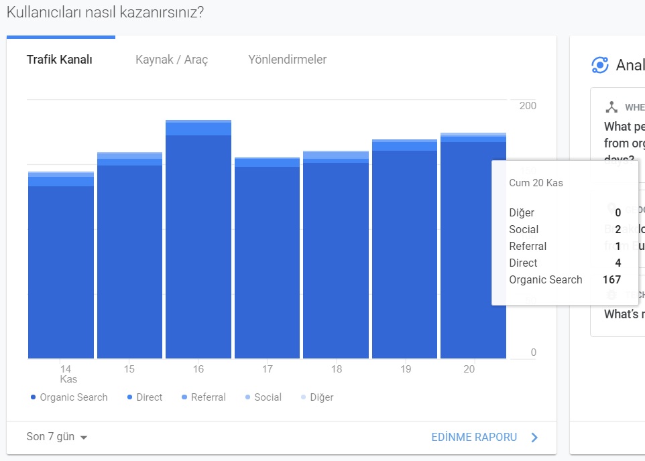This screenshot has width=645, height=461.
Task: Click the bar for day 18
Action: (336, 255)
